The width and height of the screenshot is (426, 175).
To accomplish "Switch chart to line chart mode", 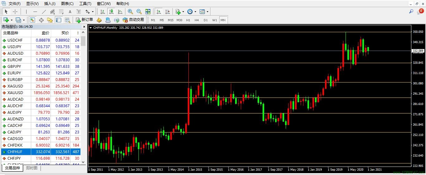I will [120, 12].
